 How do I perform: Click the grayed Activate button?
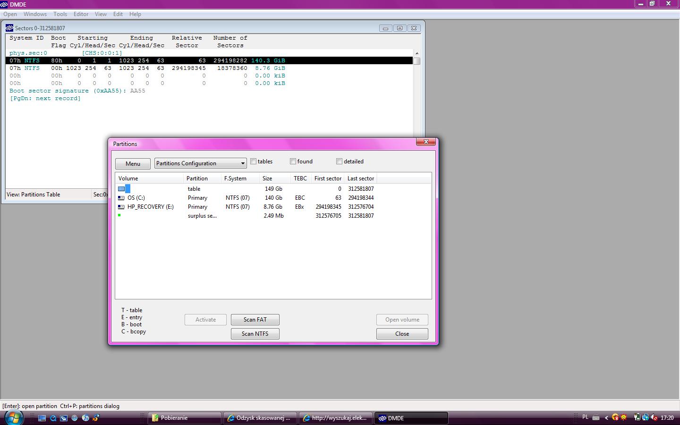click(x=206, y=320)
